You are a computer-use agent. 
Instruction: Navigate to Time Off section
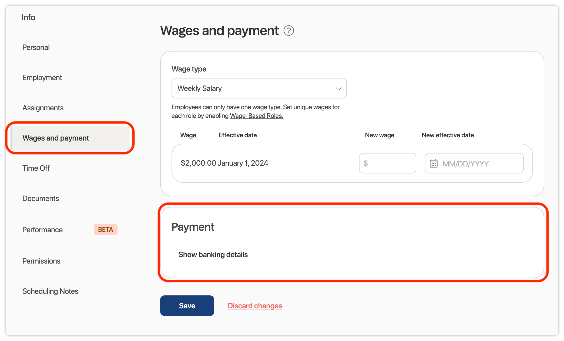coord(36,168)
